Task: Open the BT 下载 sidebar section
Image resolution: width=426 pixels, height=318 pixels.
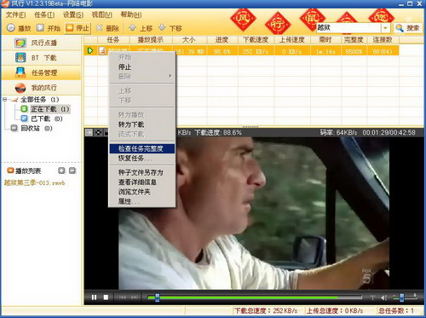Action: (x=41, y=58)
